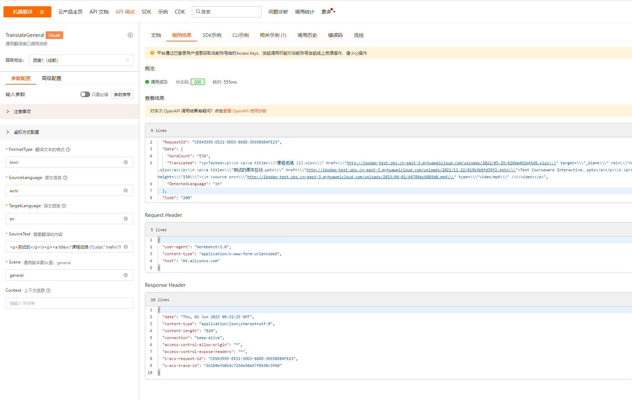Open CDK in top navigation
This screenshot has width=632, height=400.
(180, 12)
